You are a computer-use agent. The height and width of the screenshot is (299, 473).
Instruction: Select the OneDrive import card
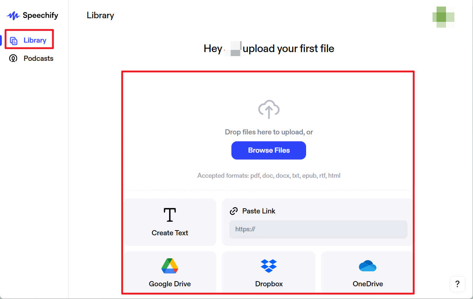coord(367,272)
